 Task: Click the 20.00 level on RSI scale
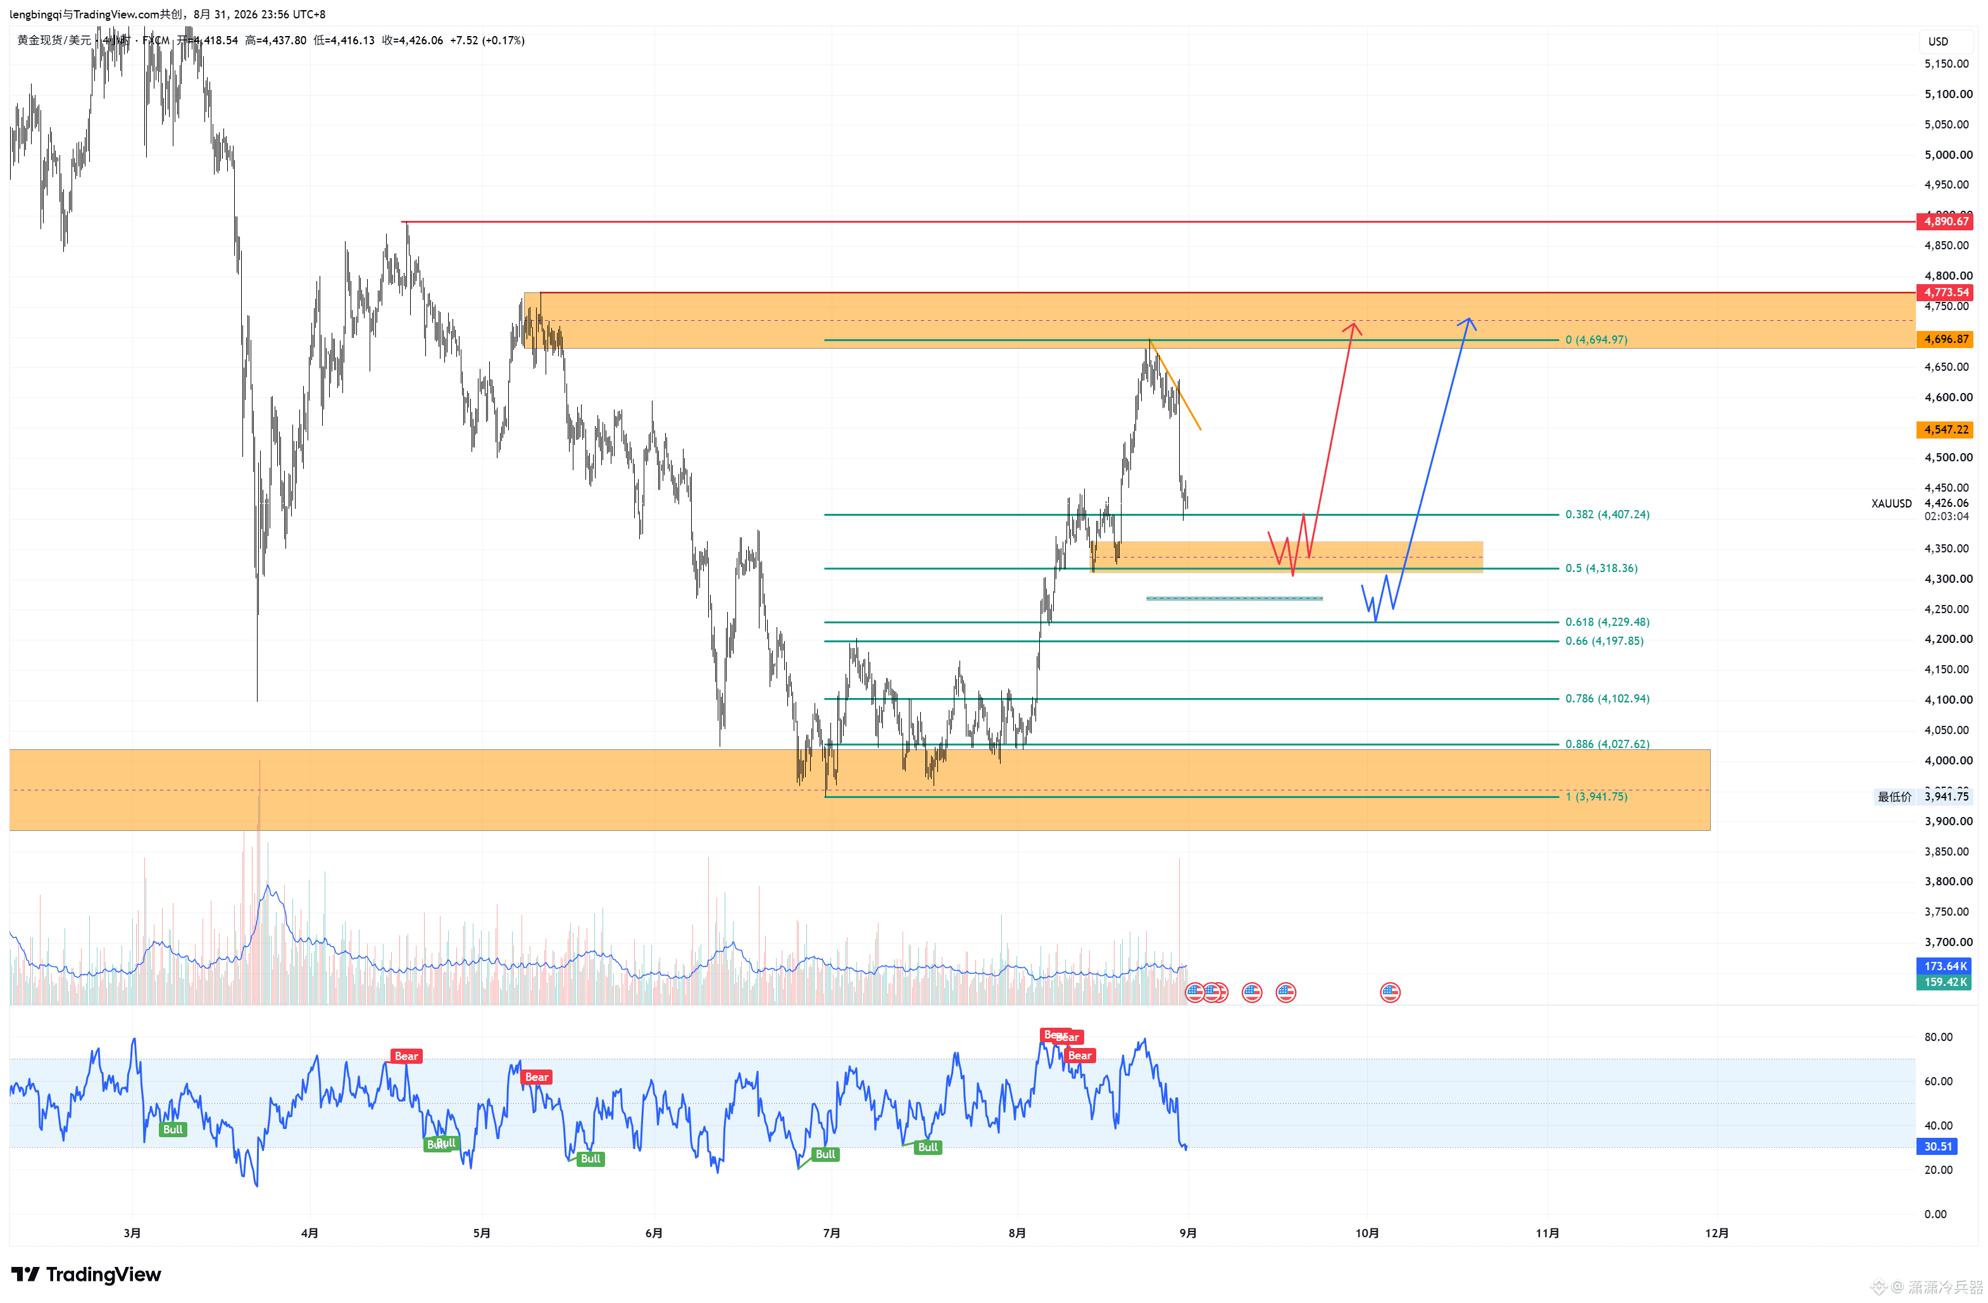point(1938,1170)
